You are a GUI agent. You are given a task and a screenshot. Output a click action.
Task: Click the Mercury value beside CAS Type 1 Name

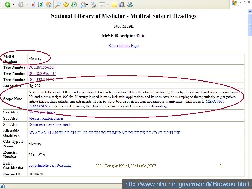35,143
